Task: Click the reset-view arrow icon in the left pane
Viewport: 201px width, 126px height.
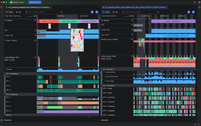Action: pos(61,12)
